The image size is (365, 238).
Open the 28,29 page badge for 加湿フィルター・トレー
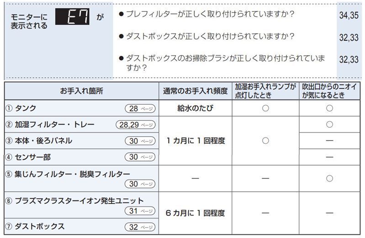[x=135, y=125]
